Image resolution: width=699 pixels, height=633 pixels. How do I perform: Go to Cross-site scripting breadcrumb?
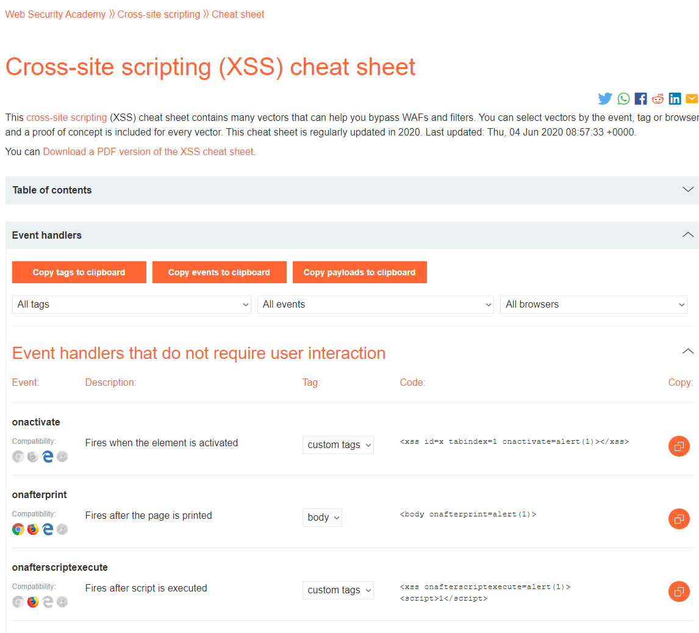(x=158, y=14)
